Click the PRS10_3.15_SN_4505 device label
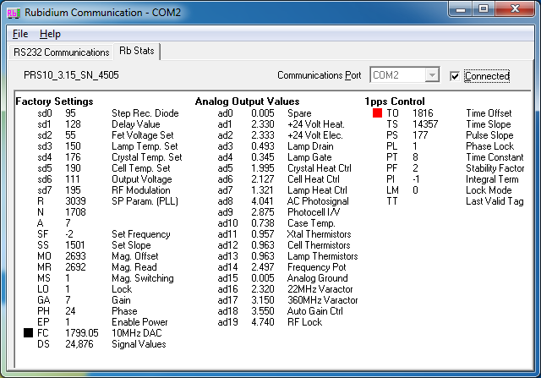This screenshot has height=378, width=541. click(x=71, y=75)
